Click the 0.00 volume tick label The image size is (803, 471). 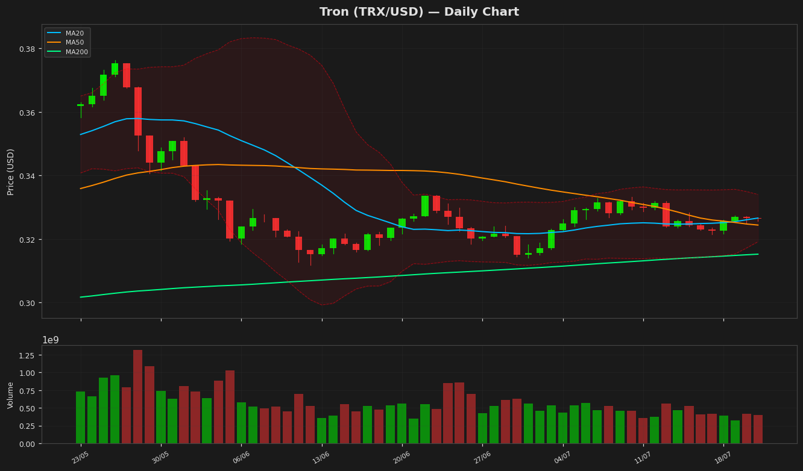(27, 444)
